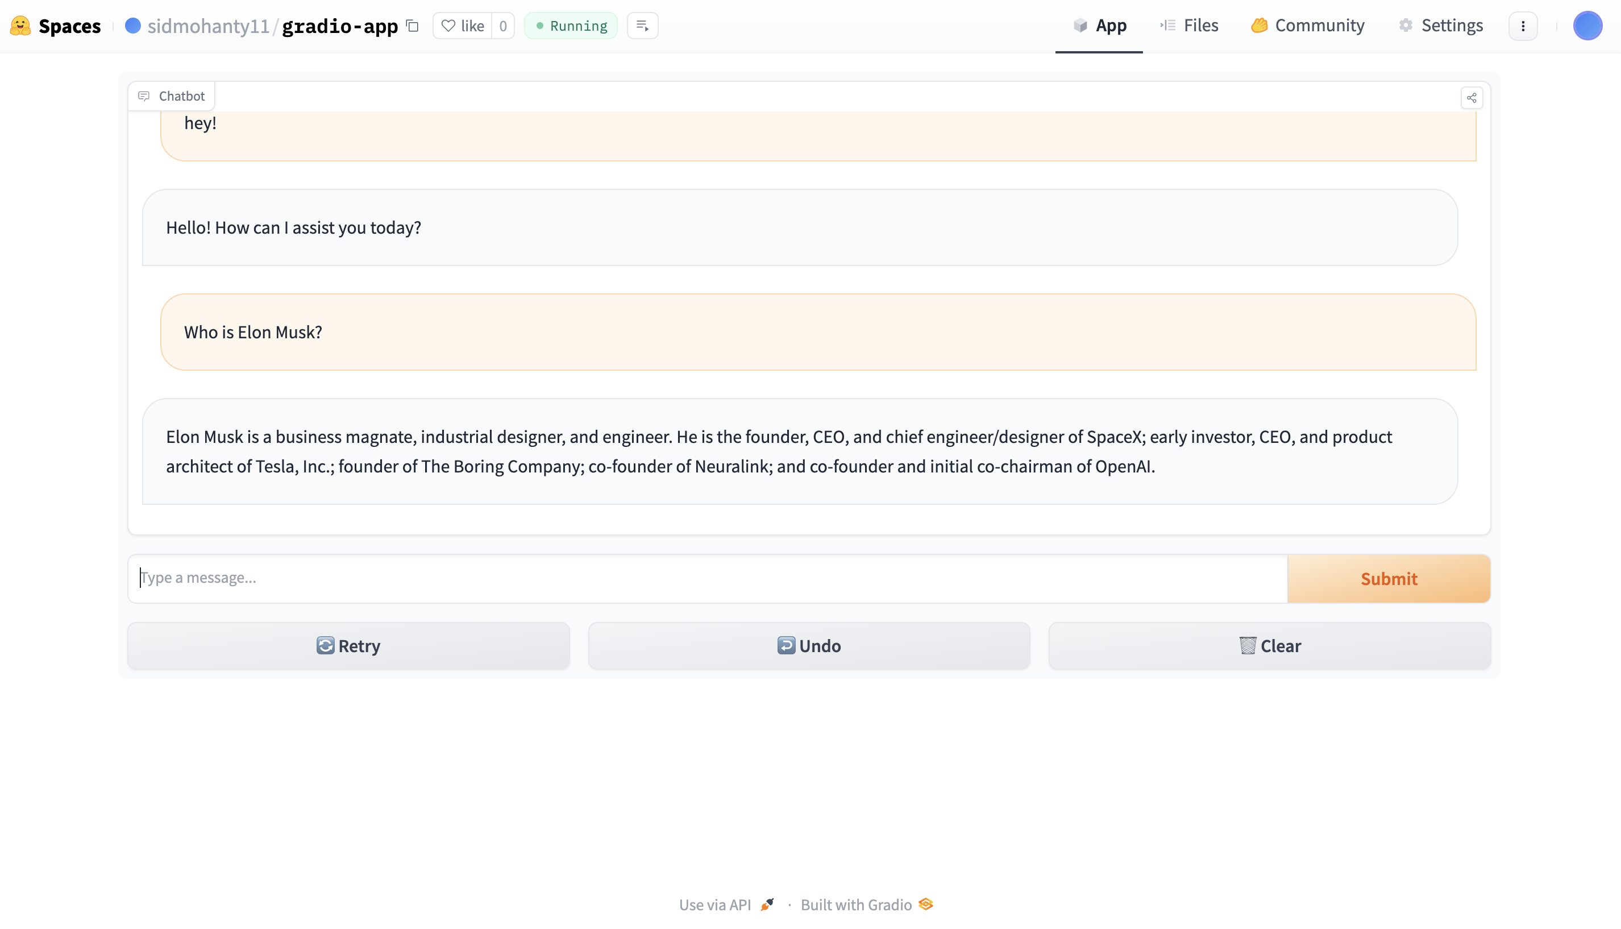Screen dimensions: 1621x929
Task: Open the user profile avatar menu
Action: pos(1587,26)
